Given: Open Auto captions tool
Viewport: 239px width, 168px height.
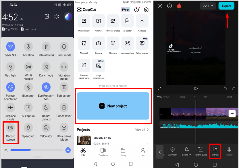Looking at the screenshot, I should point(128,43).
